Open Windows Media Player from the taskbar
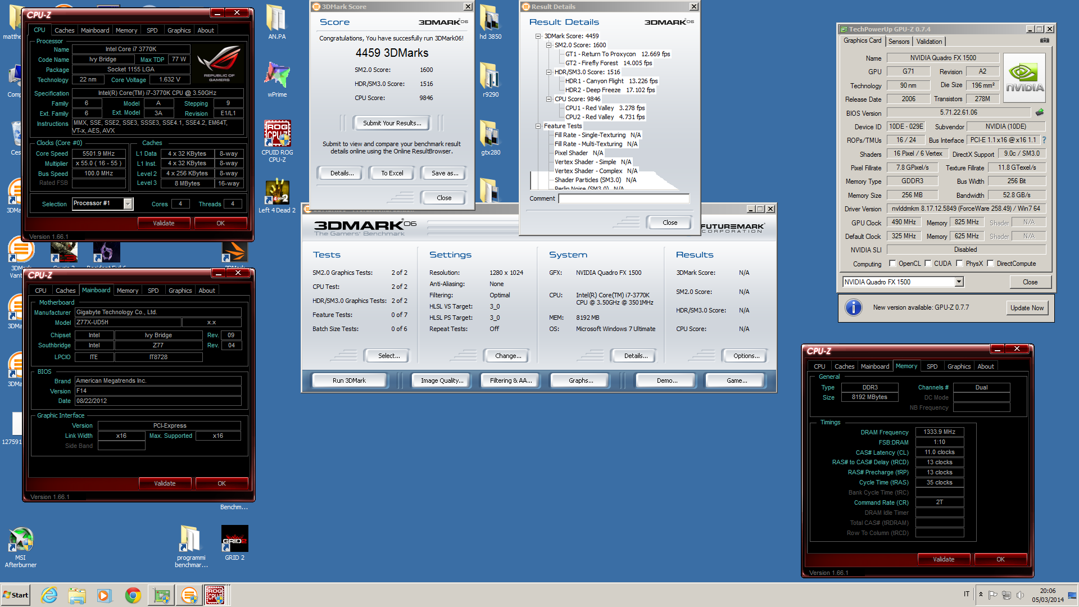Screen dimensions: 1079x607 point(105,595)
